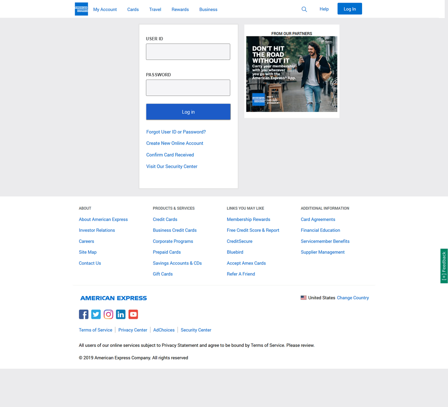Open the green Feedback side tab
Screen dimensions: 448x407
pos(444,266)
